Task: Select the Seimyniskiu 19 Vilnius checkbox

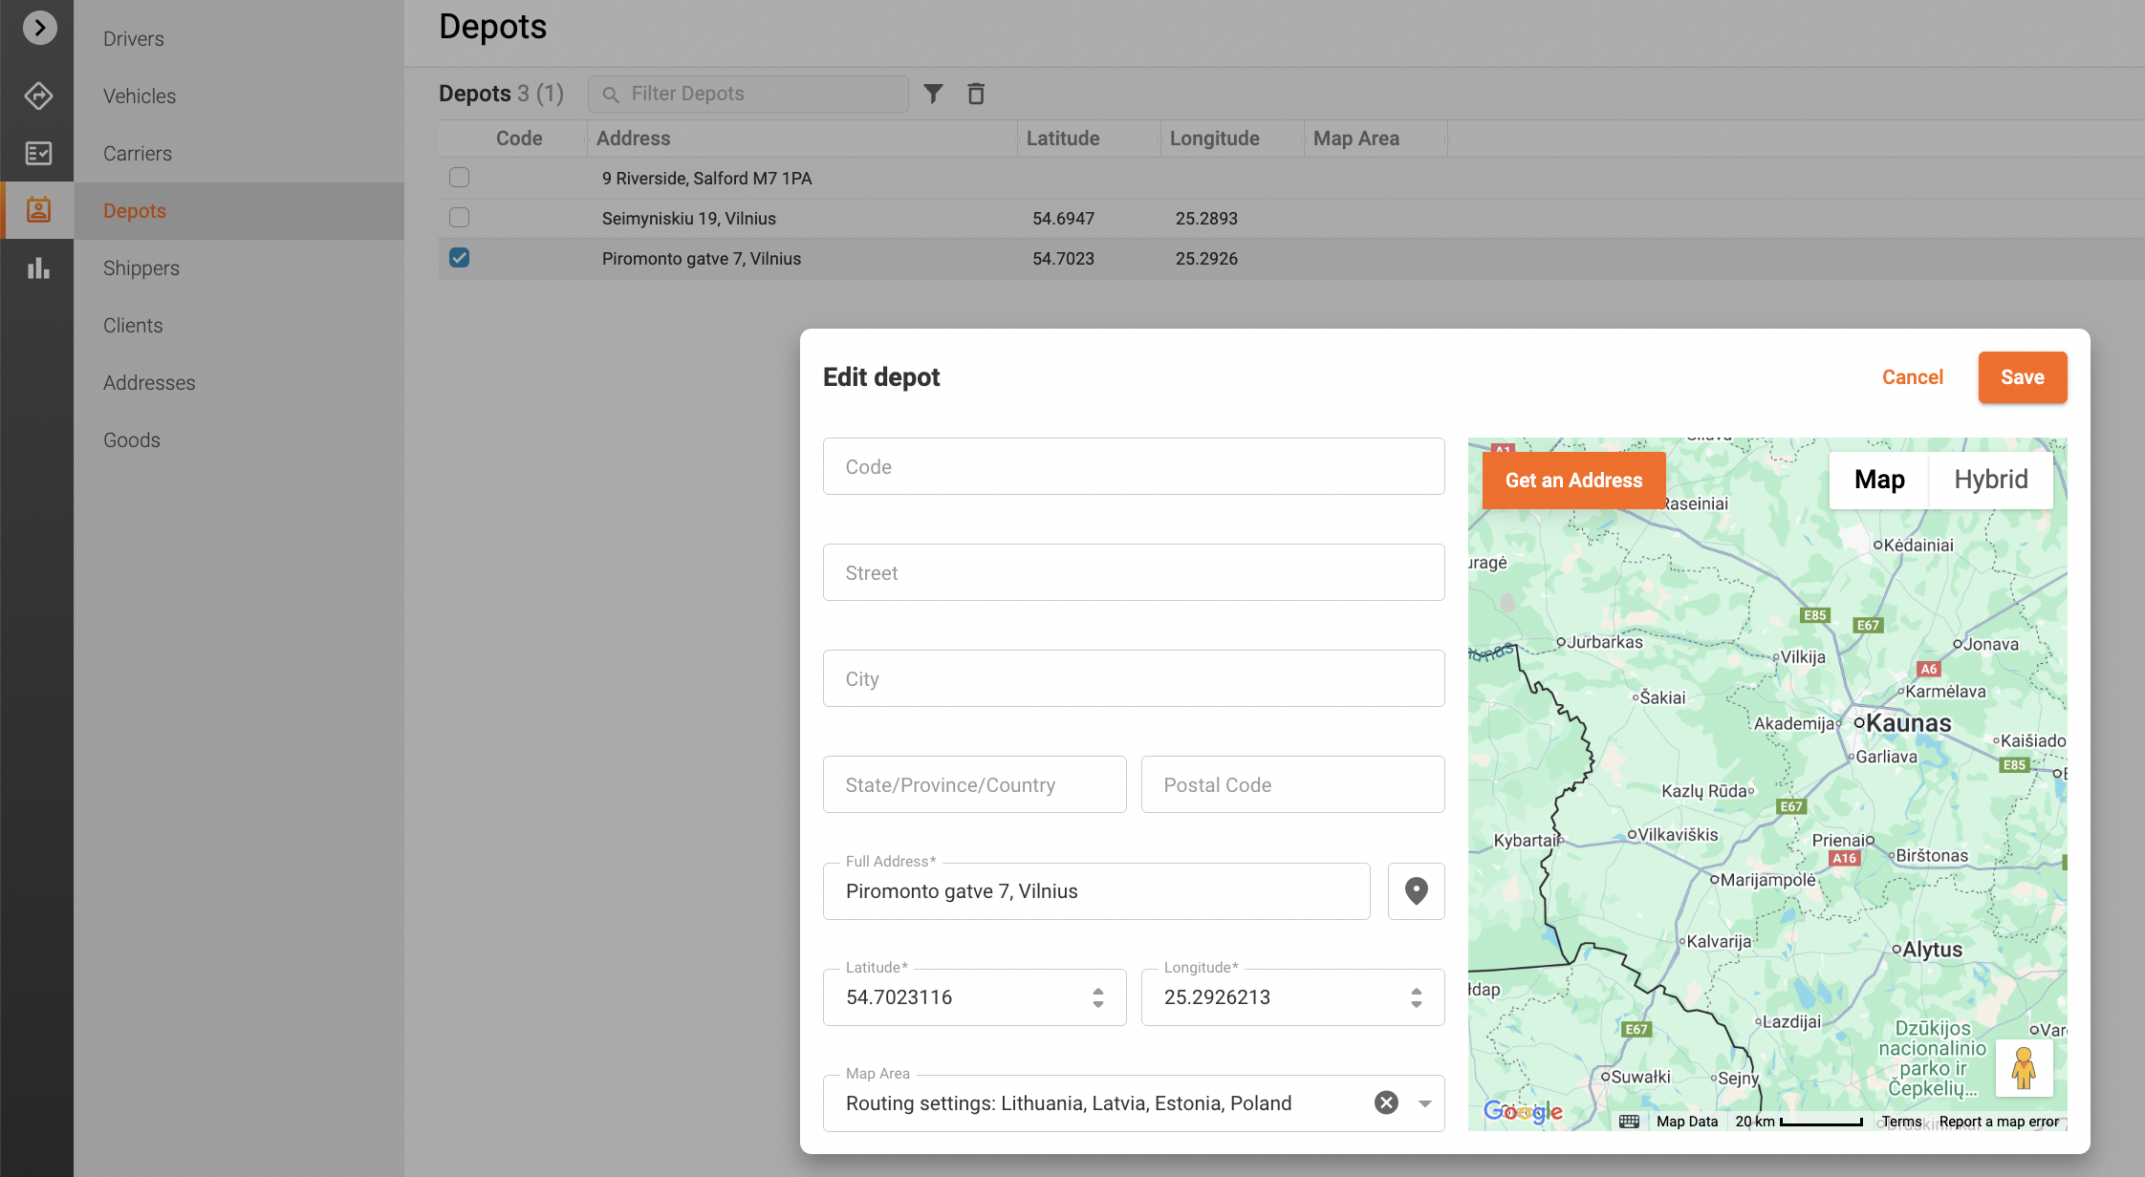Action: [460, 218]
